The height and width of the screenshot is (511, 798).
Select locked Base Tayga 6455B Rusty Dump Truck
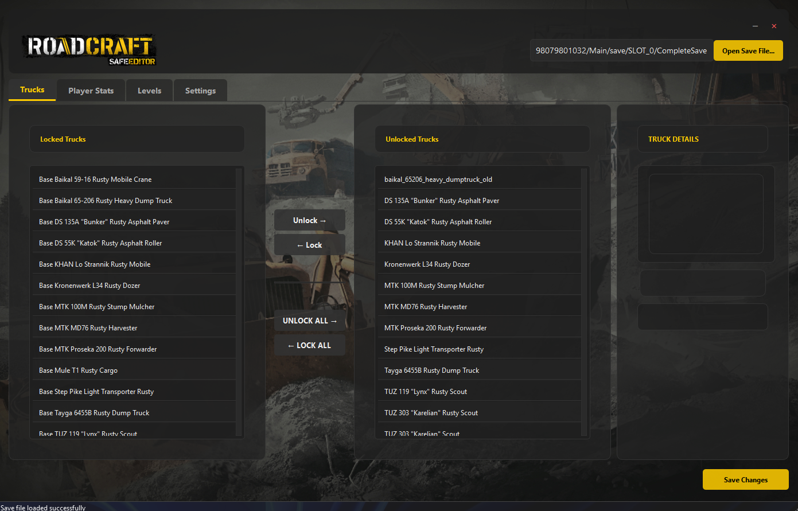[134, 413]
